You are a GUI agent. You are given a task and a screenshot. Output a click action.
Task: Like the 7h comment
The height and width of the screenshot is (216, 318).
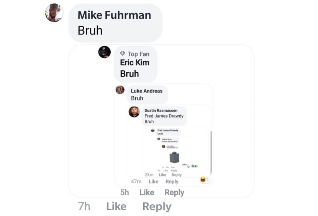pos(116,206)
